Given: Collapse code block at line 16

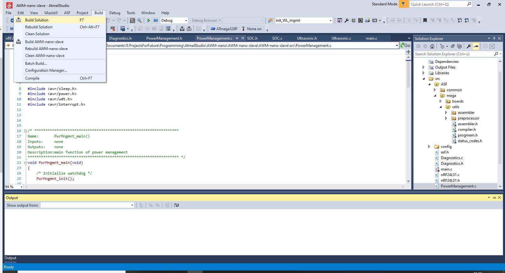Looking at the screenshot, I should (x=26, y=131).
